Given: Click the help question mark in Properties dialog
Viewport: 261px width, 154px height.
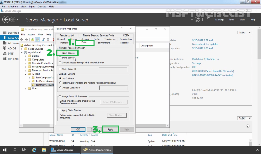Looking at the screenshot, I should click(x=122, y=29).
